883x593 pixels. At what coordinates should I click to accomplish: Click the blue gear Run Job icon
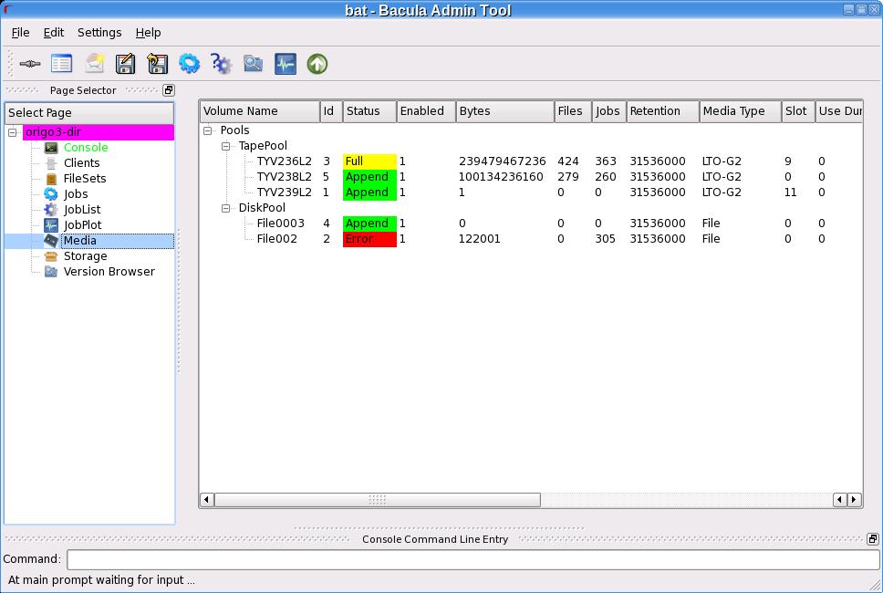189,64
